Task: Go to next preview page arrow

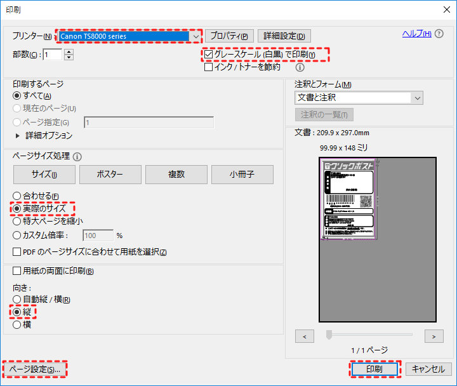Action: click(434, 336)
